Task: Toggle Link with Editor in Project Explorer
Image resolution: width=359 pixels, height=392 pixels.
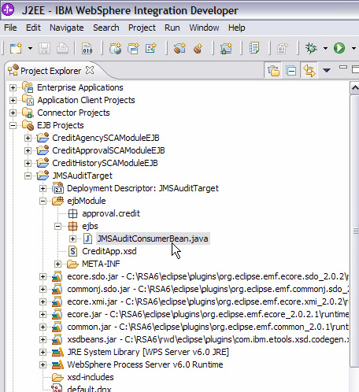Action: pyautogui.click(x=309, y=71)
